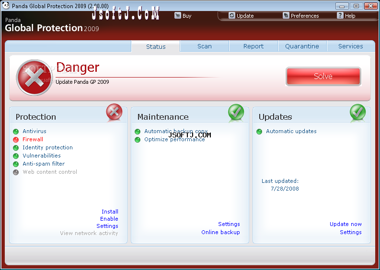Open the Vulnerabilities link
The height and width of the screenshot is (270, 380).
tap(42, 156)
